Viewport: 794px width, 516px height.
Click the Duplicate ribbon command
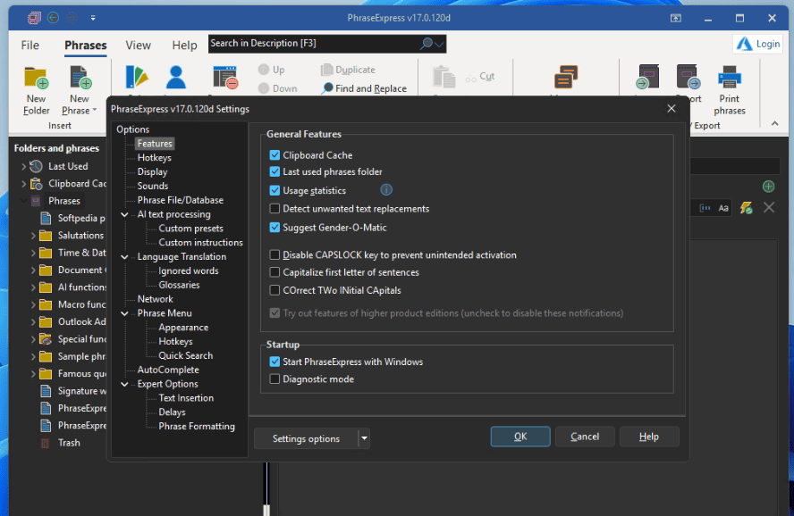click(349, 70)
